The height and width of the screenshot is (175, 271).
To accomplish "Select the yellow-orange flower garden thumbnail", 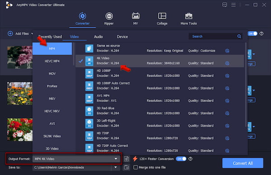I will tap(20, 93).
